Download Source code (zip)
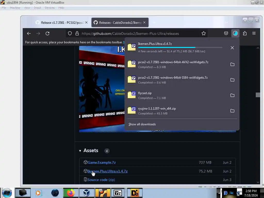The height and width of the screenshot is (198, 264). click(101, 180)
